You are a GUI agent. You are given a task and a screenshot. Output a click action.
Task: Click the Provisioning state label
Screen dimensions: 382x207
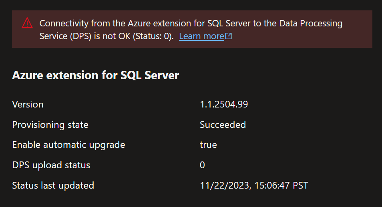click(50, 125)
